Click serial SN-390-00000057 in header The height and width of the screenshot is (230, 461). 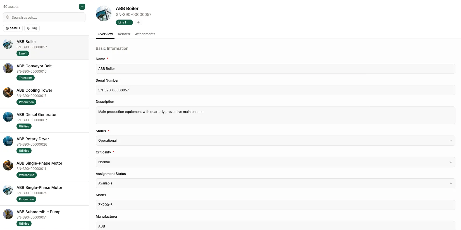click(134, 15)
